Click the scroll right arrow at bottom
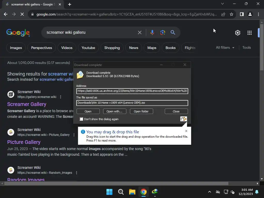 257,183
